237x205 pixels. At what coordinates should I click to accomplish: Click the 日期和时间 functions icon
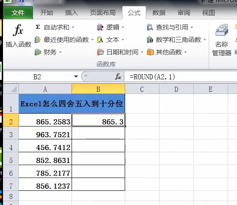click(x=101, y=52)
